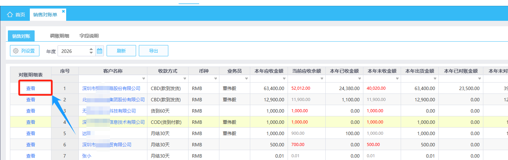Select the 23,500.00 reconciled amount cell
The image size is (508, 160).
tap(461, 88)
